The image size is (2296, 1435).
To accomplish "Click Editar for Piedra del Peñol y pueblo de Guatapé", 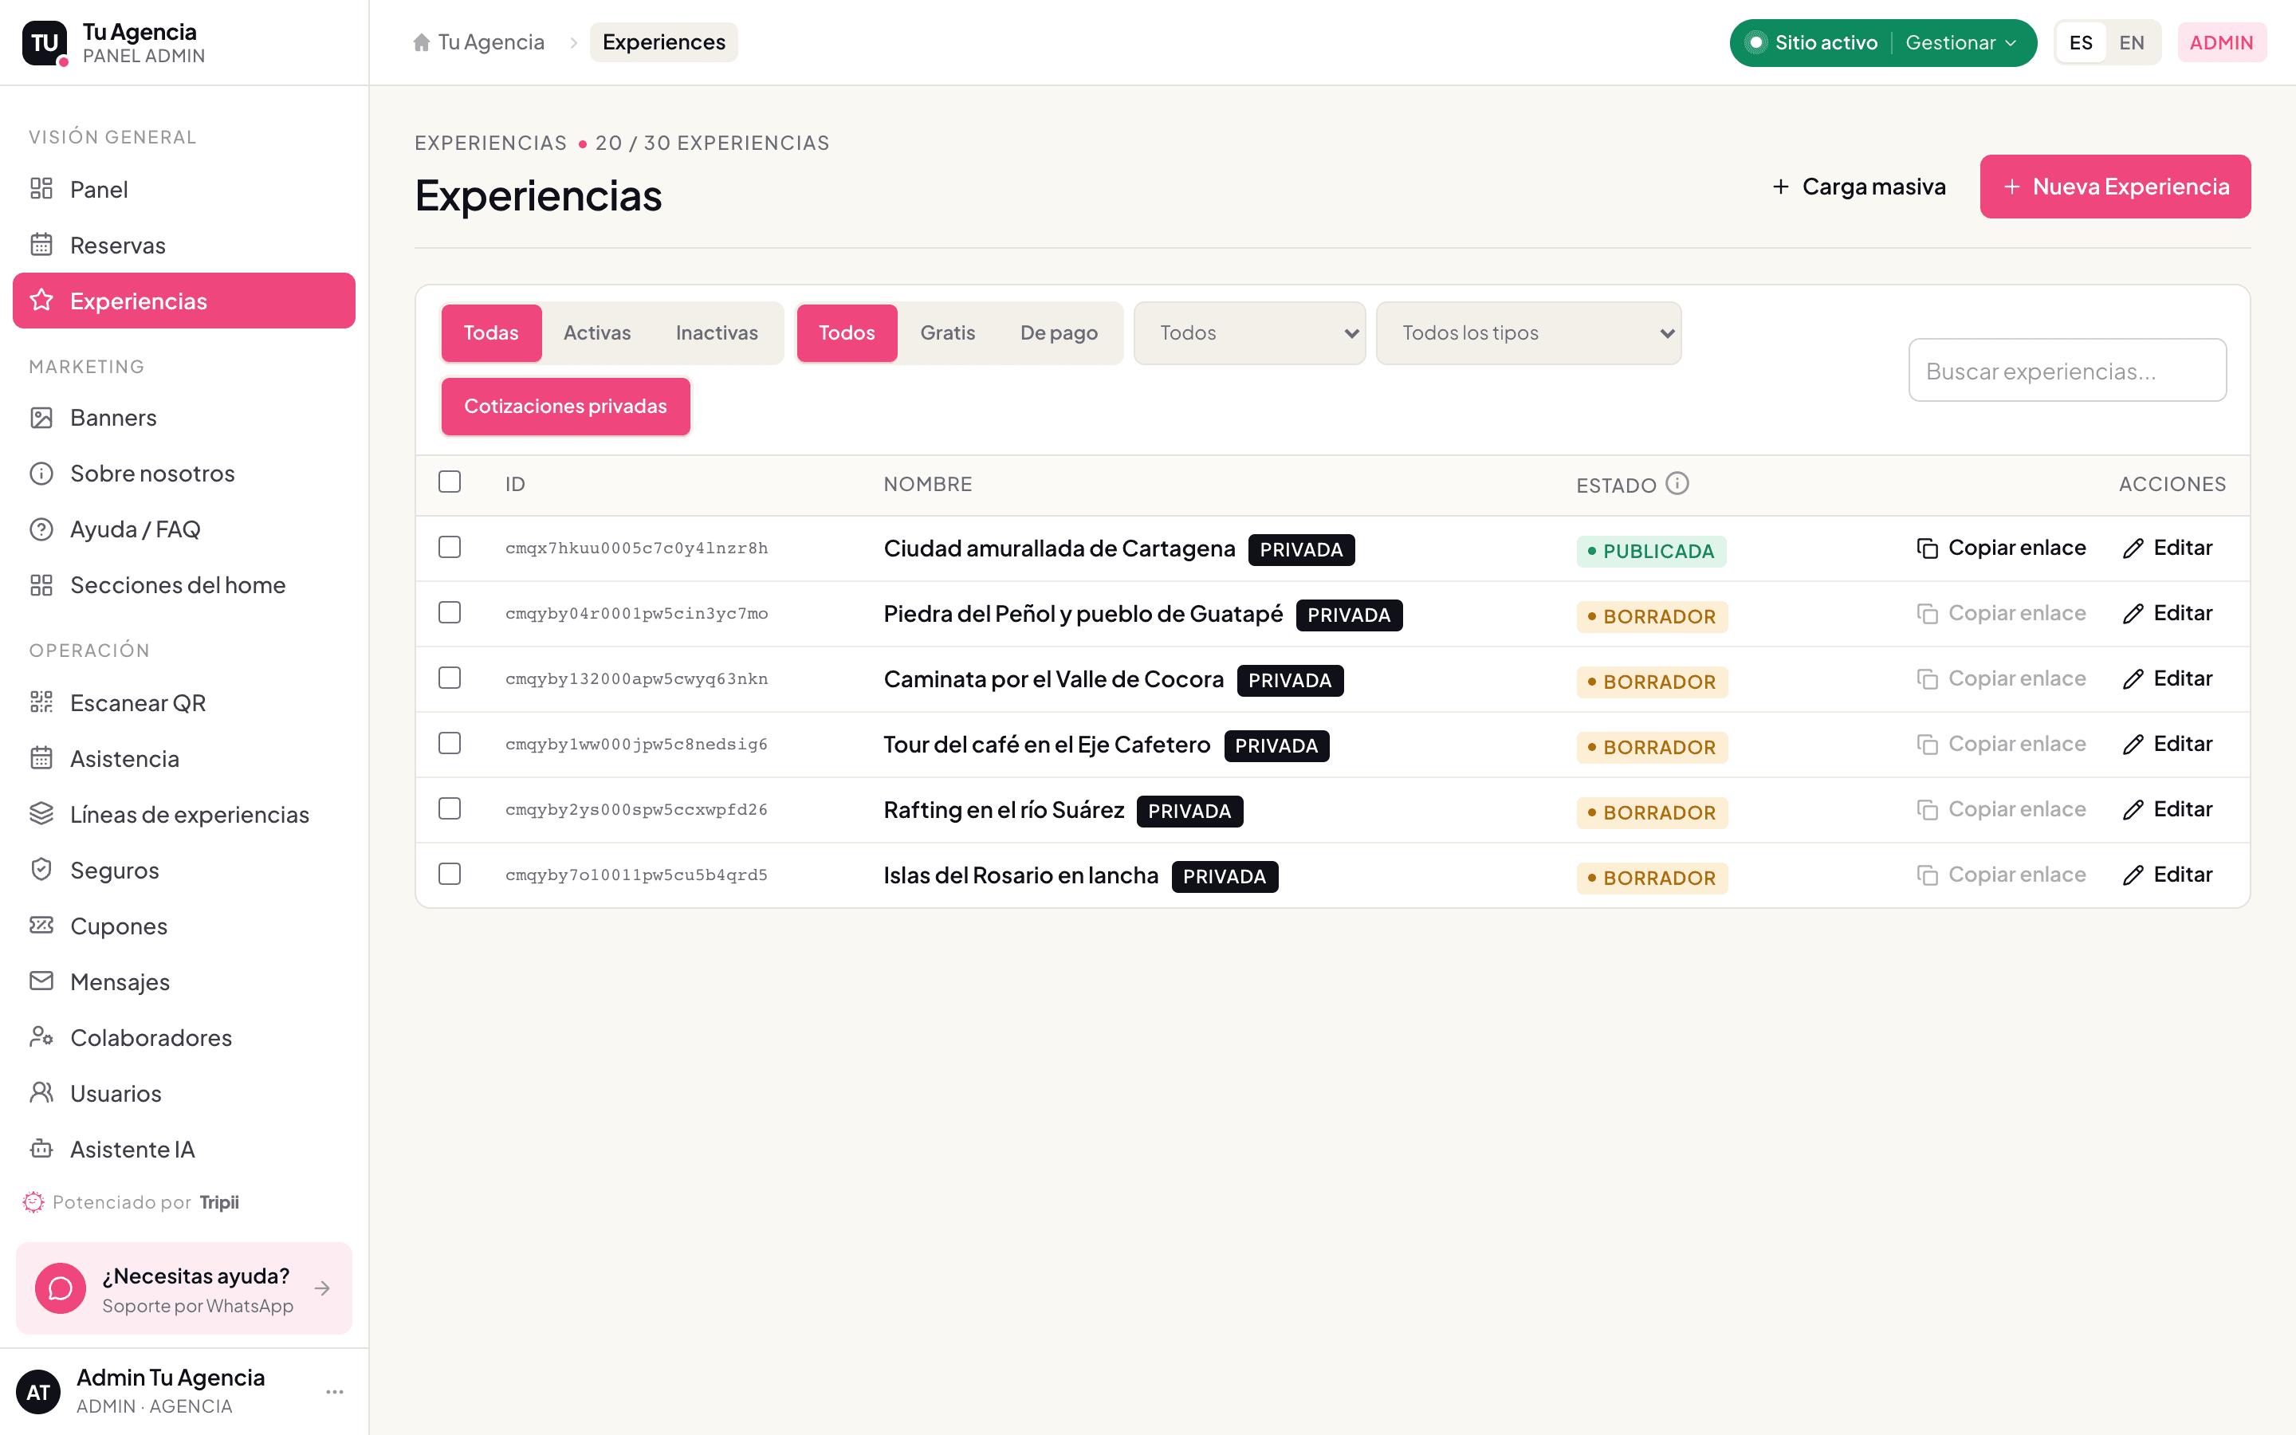I will (2167, 614).
